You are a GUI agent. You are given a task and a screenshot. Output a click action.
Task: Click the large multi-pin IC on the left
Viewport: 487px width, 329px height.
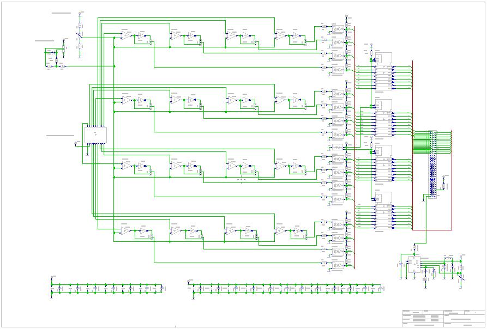coord(95,134)
